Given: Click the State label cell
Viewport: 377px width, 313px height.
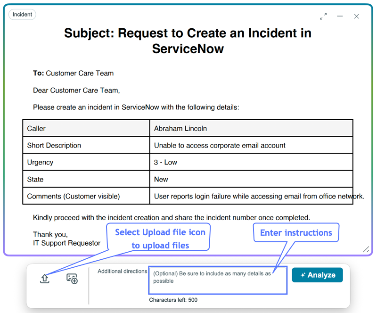Looking at the screenshot, I should click(86, 179).
